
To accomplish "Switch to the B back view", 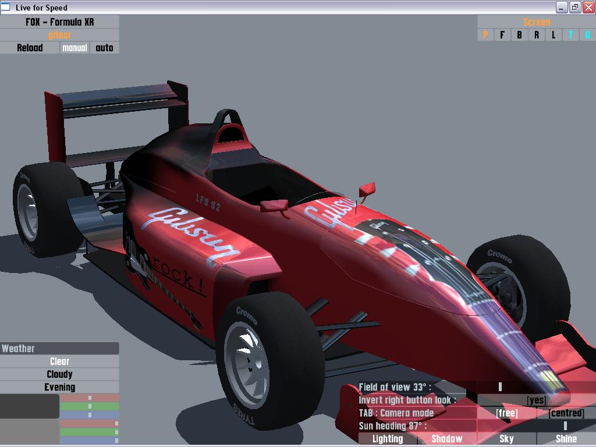I will (x=519, y=35).
